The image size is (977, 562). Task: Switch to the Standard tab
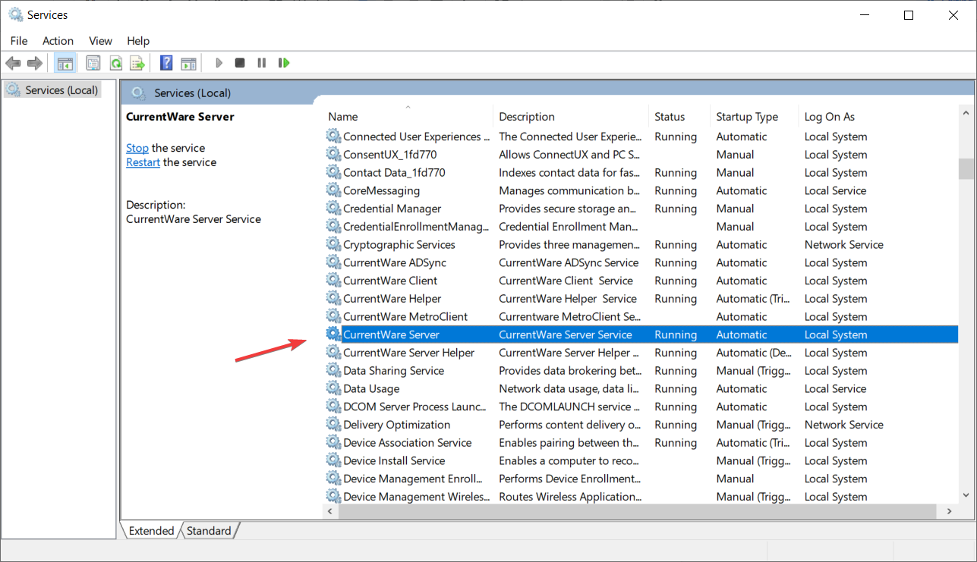tap(209, 531)
